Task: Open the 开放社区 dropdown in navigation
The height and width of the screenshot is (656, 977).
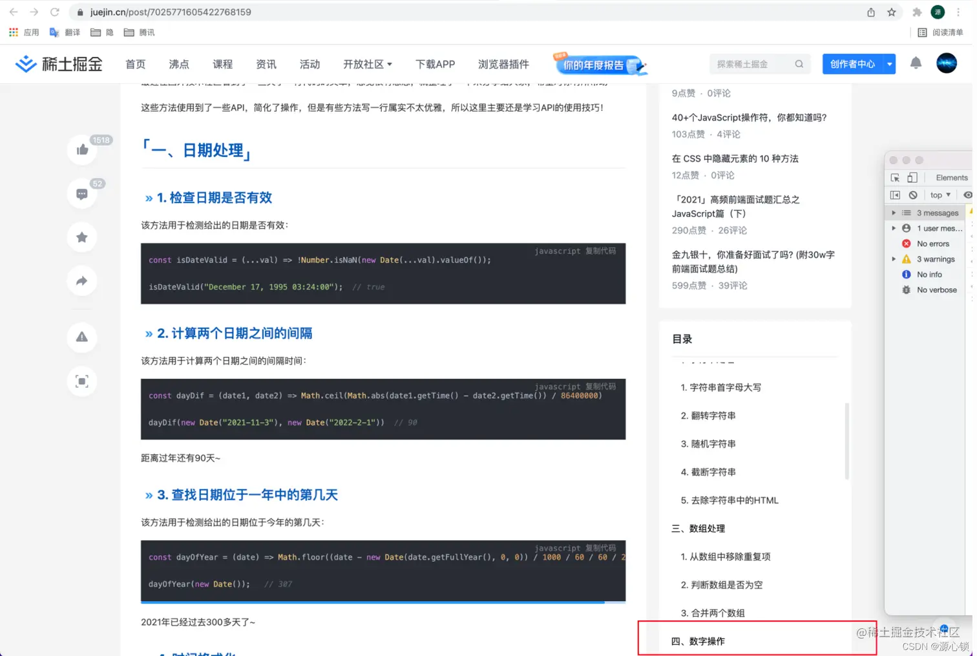Action: [367, 64]
